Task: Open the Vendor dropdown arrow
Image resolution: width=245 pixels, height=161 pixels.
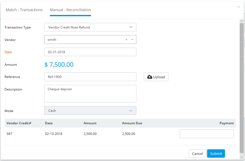Action: [x=132, y=40]
